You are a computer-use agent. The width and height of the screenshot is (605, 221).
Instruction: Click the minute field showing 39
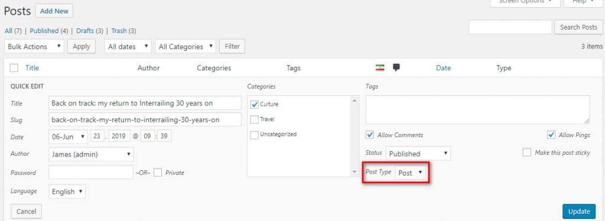tap(164, 136)
